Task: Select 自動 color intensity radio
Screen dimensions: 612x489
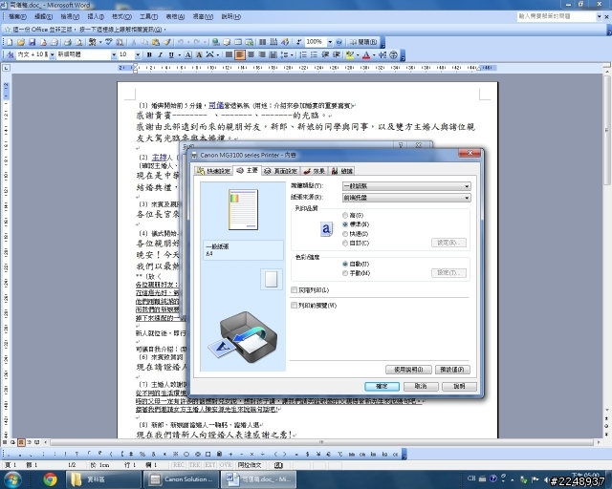Action: click(x=345, y=264)
